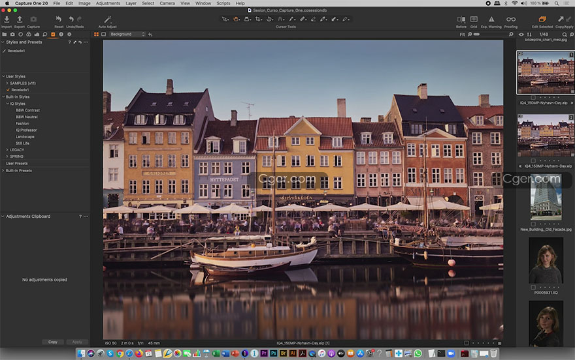Image resolution: width=575 pixels, height=360 pixels.
Task: Open help for Styles and Presets panel
Action: [x=69, y=42]
